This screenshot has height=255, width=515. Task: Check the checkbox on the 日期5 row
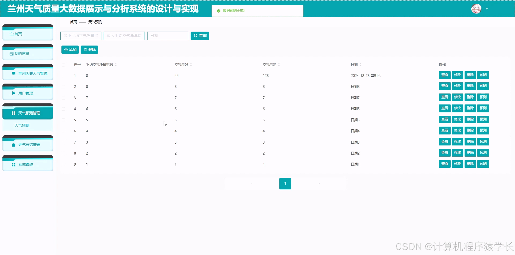(64, 120)
